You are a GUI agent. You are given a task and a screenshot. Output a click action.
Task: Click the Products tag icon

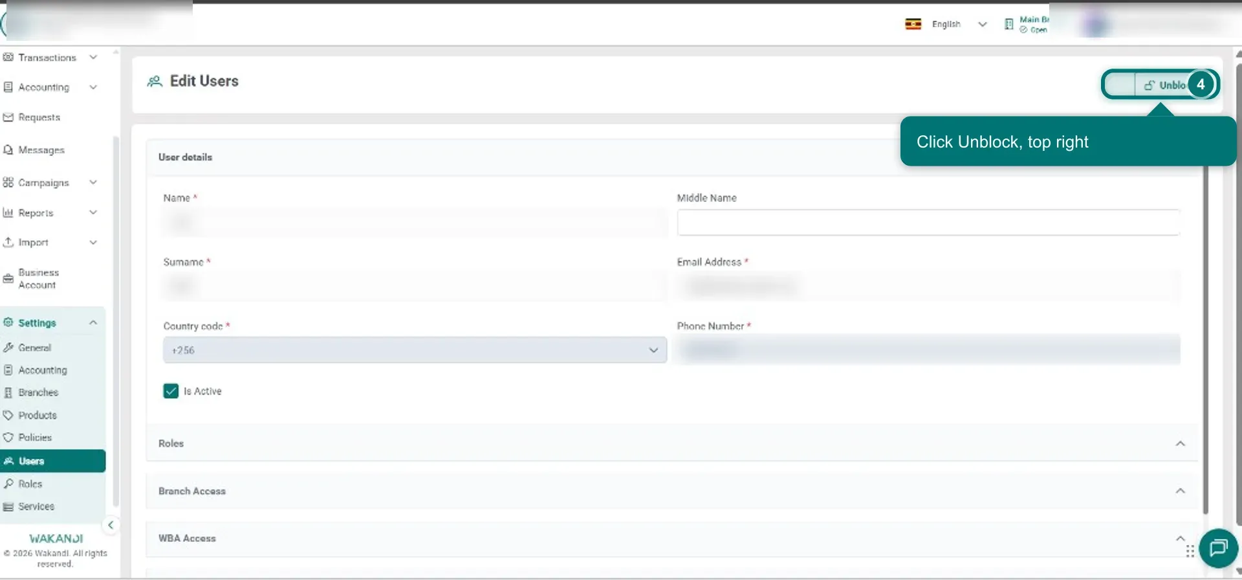tap(8, 415)
